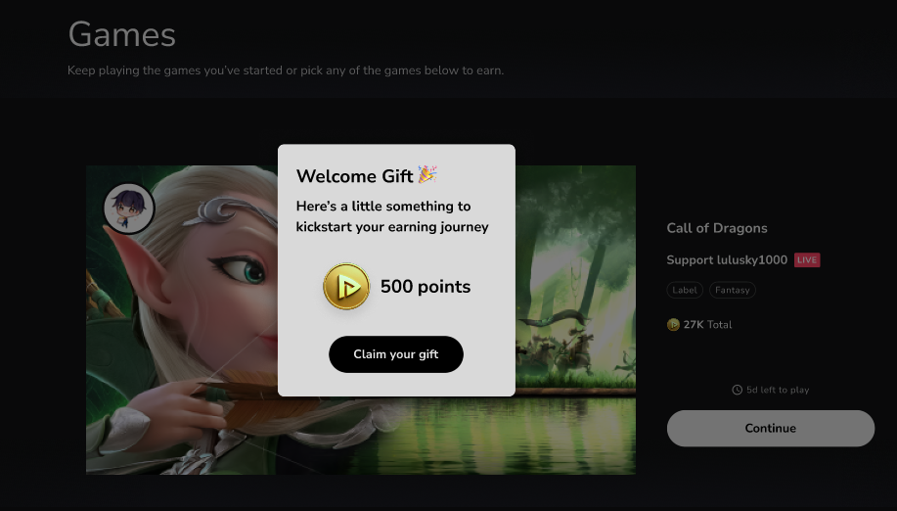This screenshot has height=511, width=897.
Task: Open the Call of Dragons title
Action: coord(717,228)
